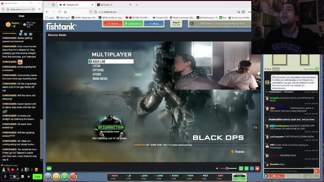This screenshot has height=182, width=324.
Task: Click the red anchor button with notification
Action: click(x=73, y=176)
